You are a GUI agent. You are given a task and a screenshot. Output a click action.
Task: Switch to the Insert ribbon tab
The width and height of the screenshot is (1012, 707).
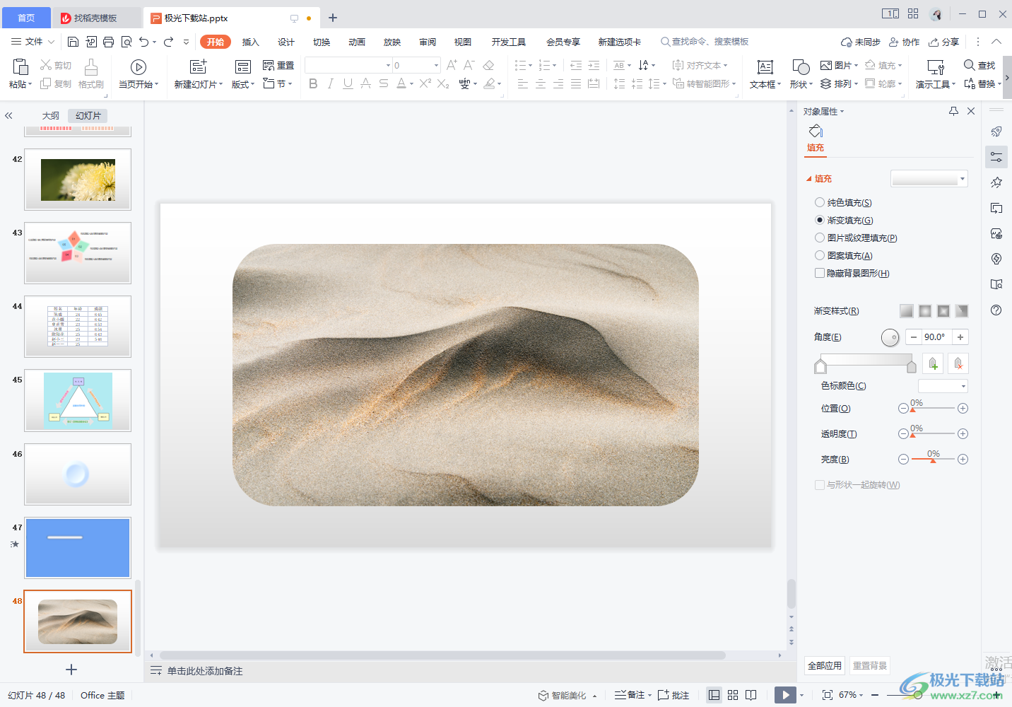point(251,42)
